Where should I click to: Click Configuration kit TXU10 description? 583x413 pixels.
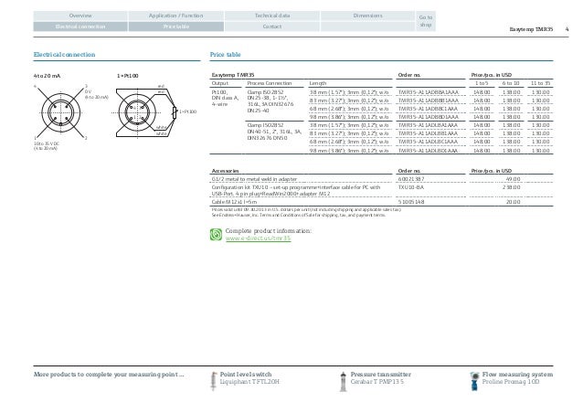pyautogui.click(x=296, y=190)
